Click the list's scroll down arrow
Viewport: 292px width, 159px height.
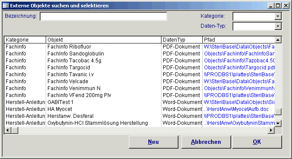click(278, 123)
